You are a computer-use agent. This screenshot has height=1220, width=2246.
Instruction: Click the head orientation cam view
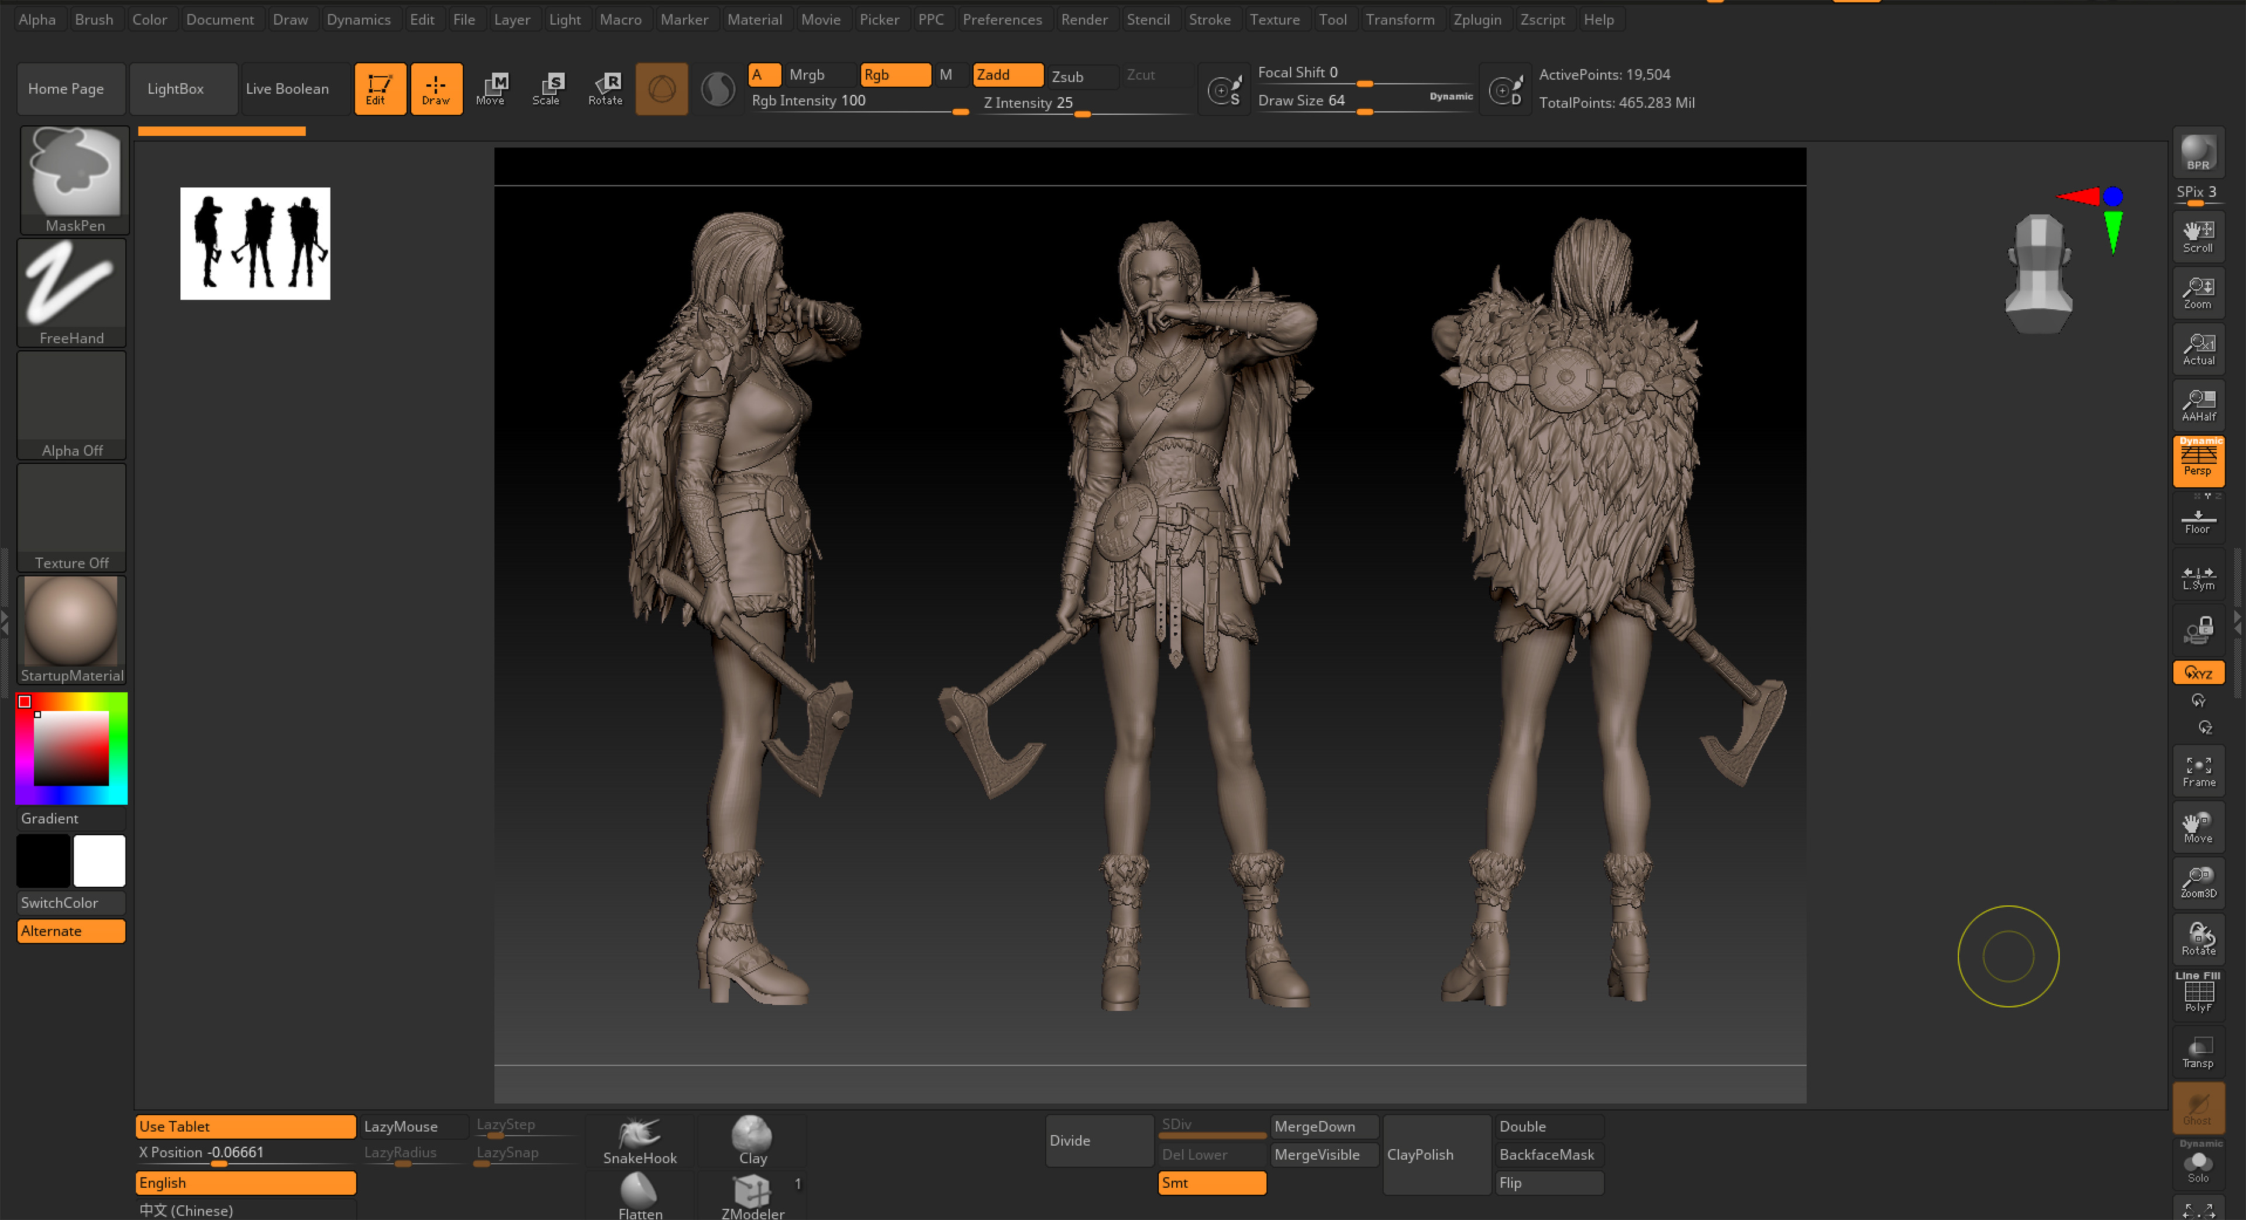(x=2038, y=273)
